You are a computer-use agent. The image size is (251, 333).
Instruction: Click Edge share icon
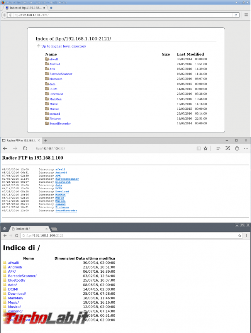click(237, 148)
